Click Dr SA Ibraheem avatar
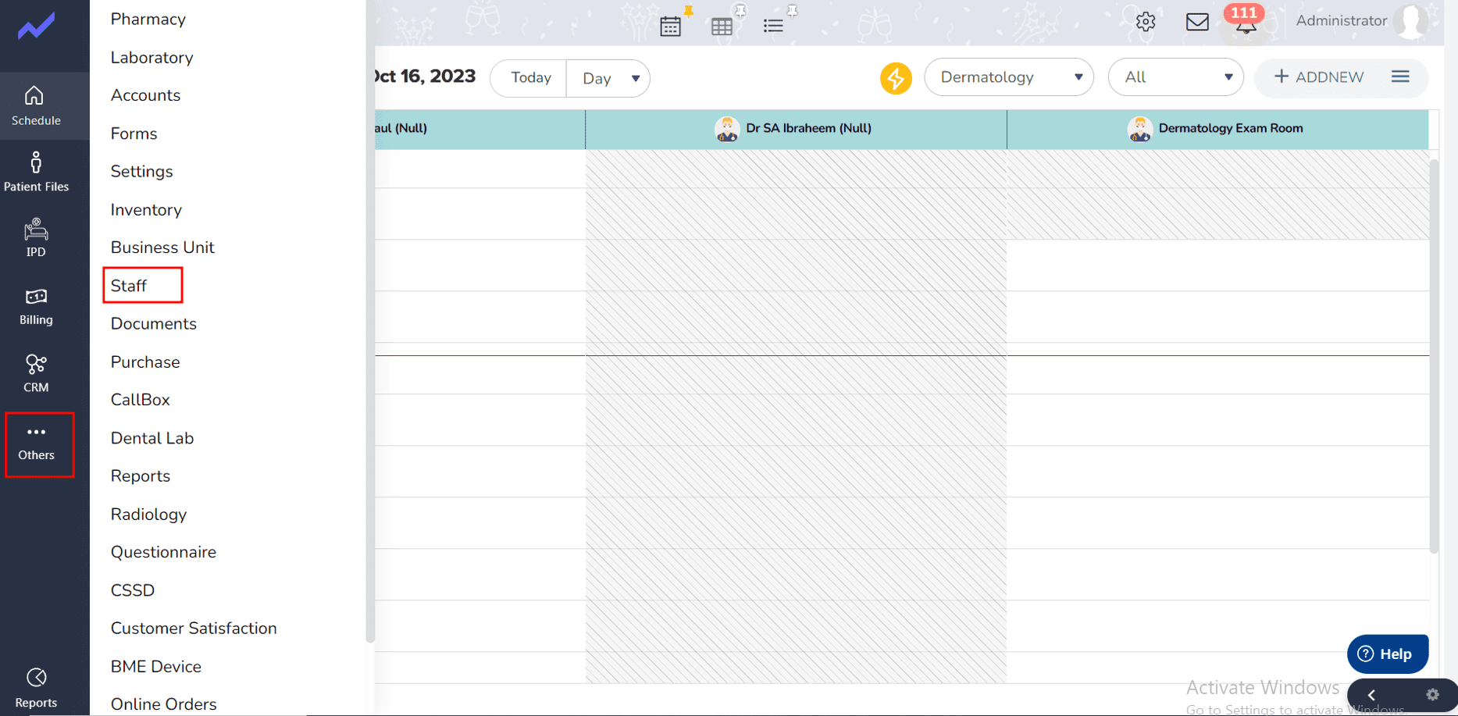The image size is (1458, 716). 727,129
